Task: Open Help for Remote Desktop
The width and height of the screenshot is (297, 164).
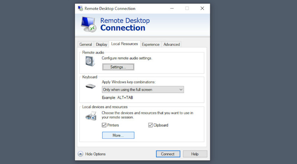Action: (x=195, y=154)
